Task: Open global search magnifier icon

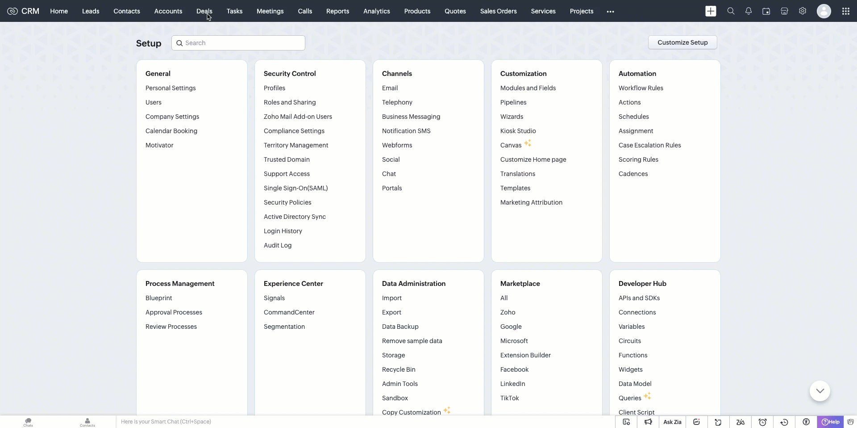Action: click(x=731, y=11)
